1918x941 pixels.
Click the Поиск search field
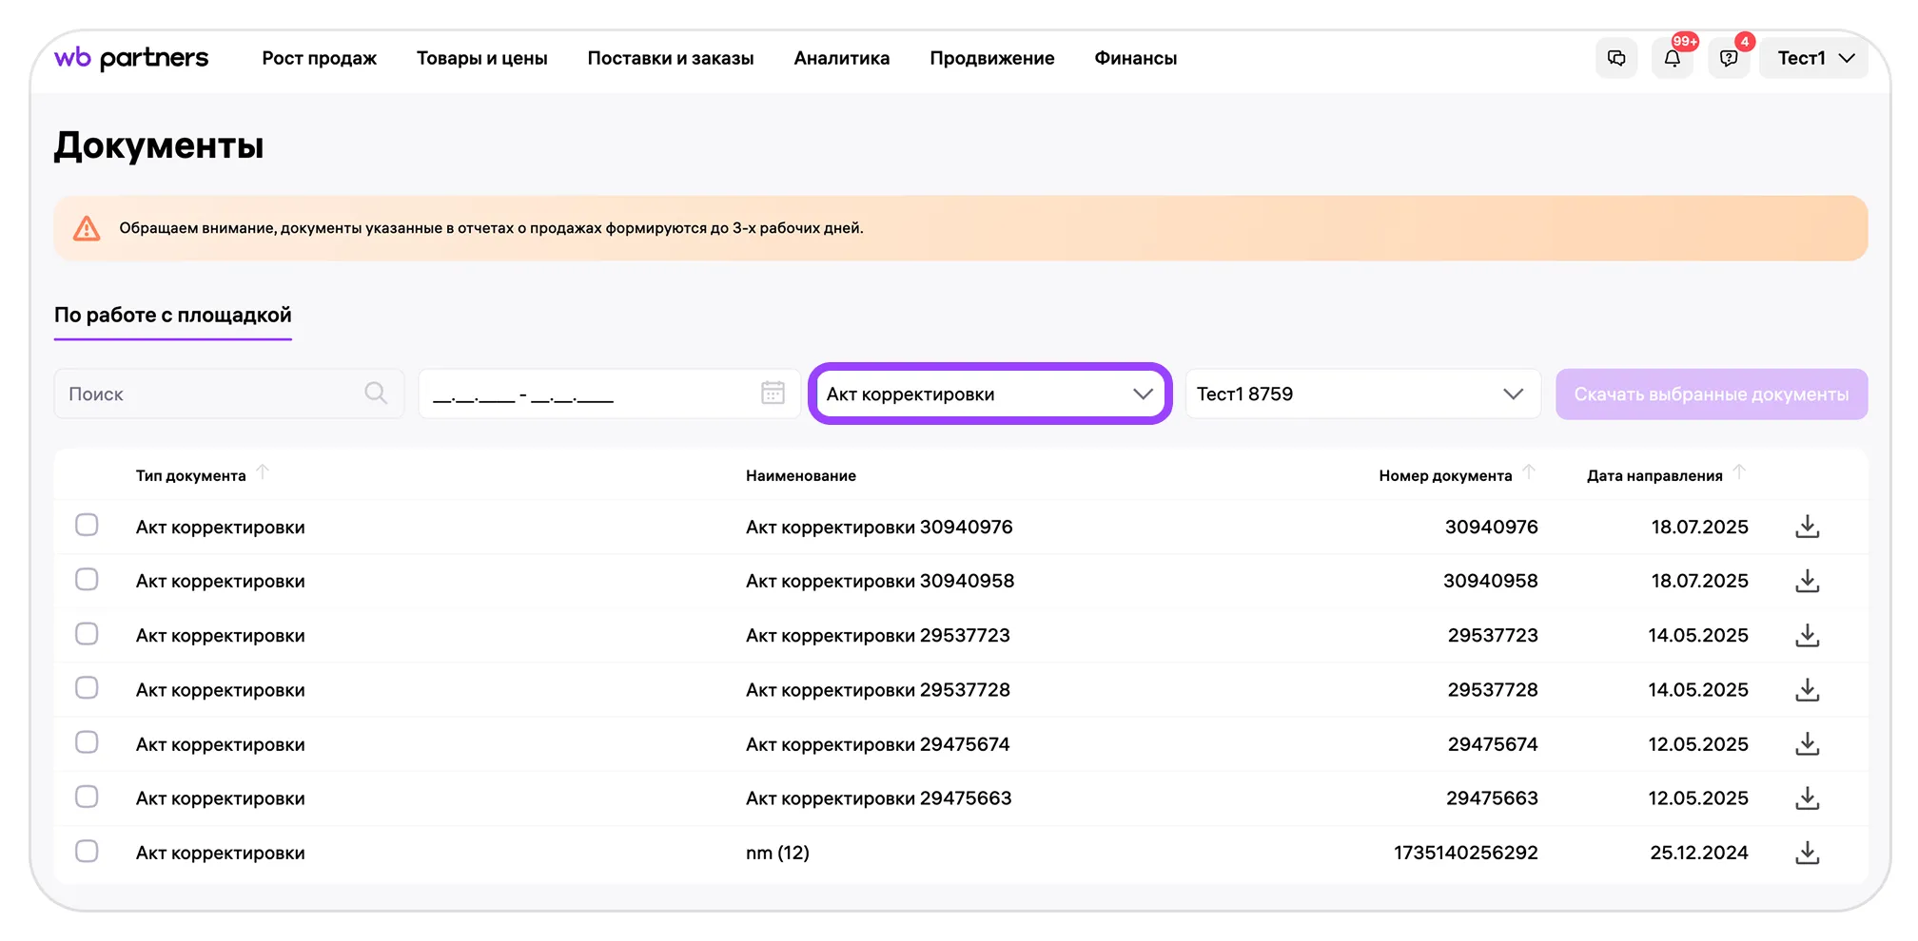209,394
